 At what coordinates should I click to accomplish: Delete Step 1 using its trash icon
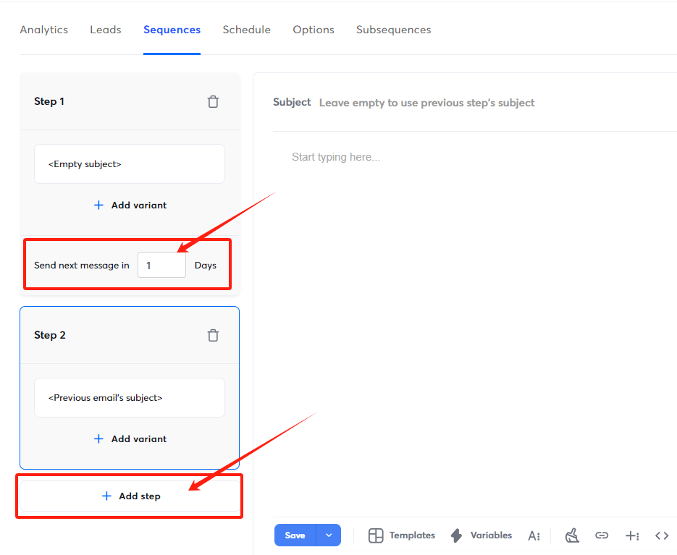click(x=213, y=101)
